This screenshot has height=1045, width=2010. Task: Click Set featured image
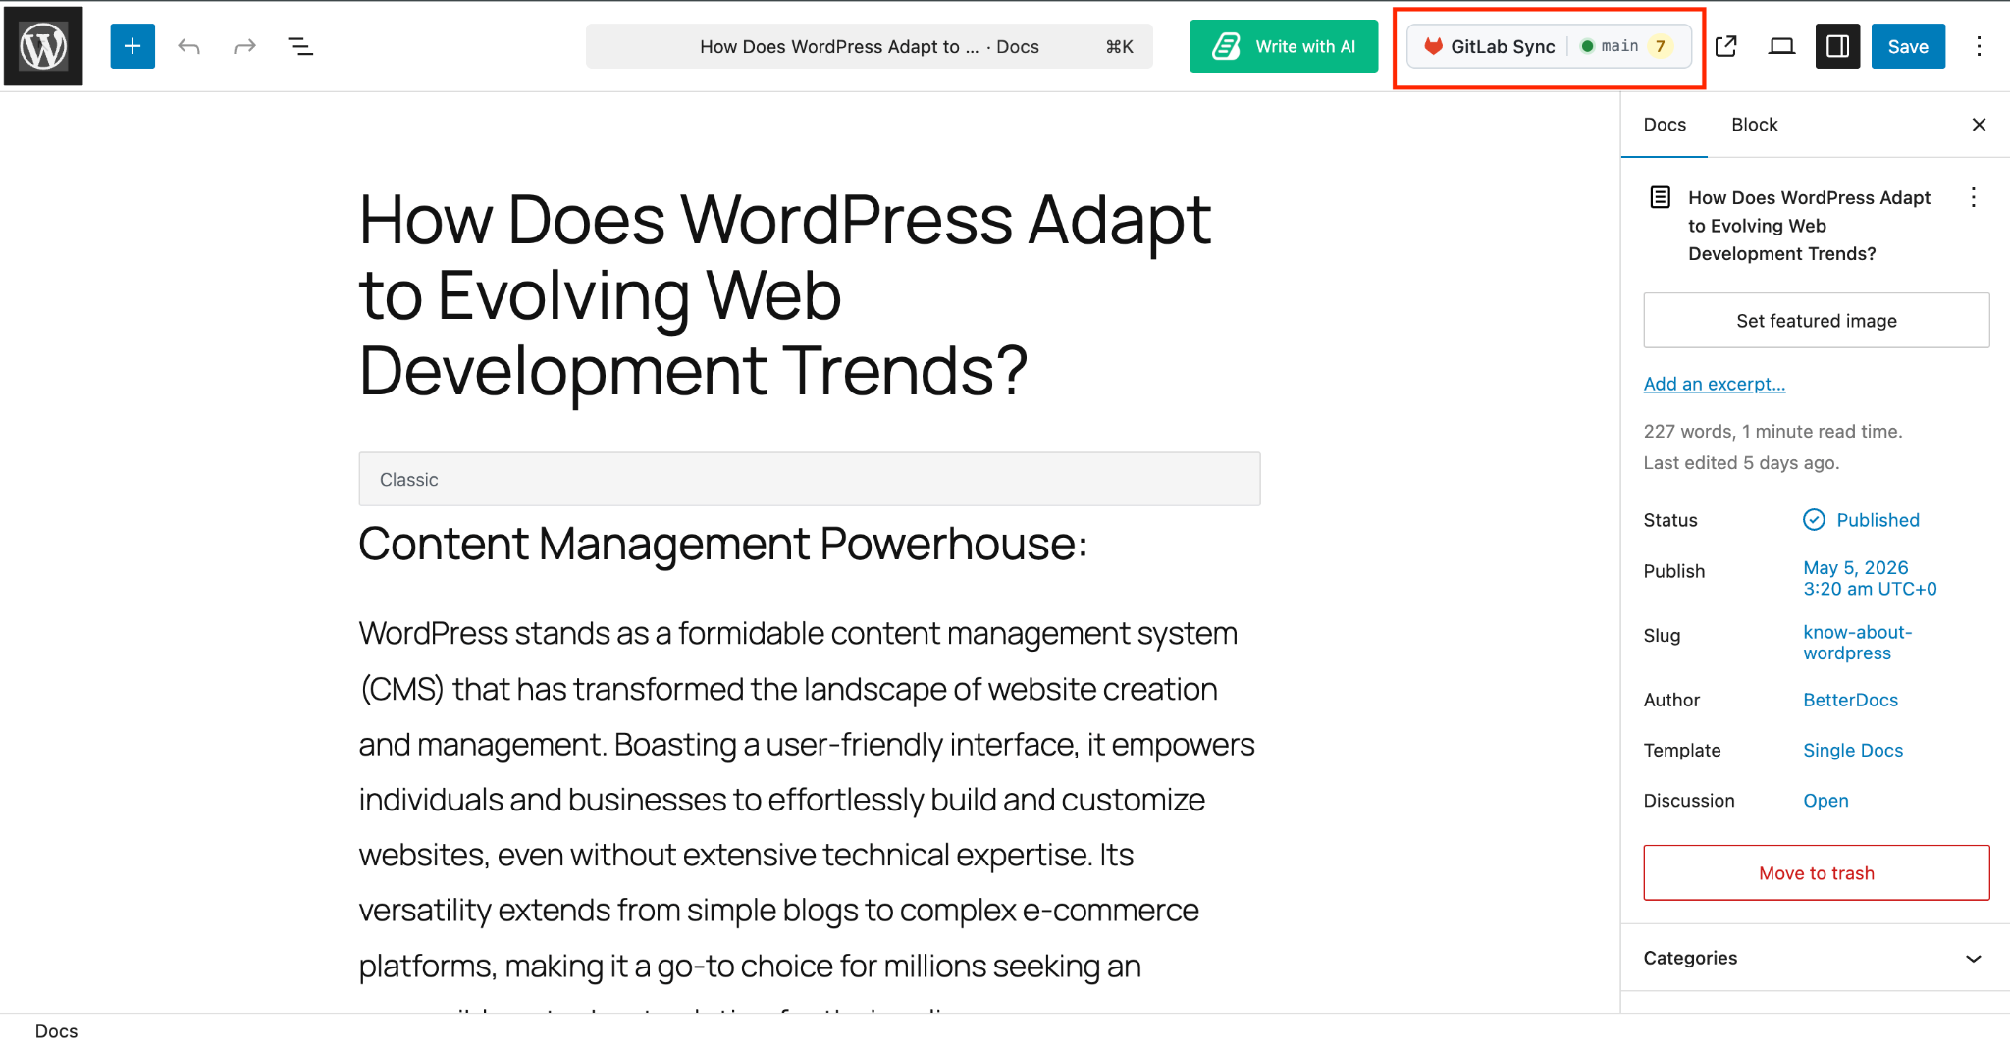coord(1816,320)
